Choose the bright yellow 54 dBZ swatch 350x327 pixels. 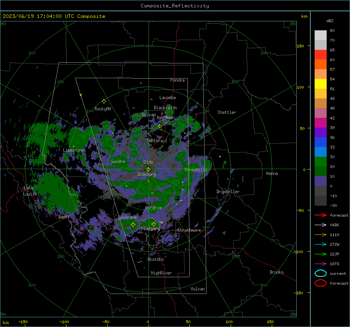tap(320, 84)
